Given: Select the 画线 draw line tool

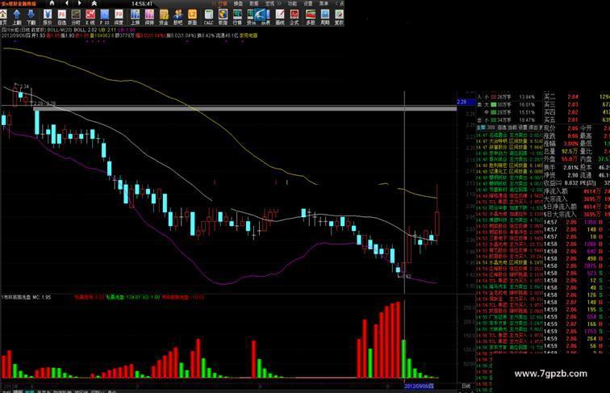Looking at the screenshot, I should (x=280, y=17).
